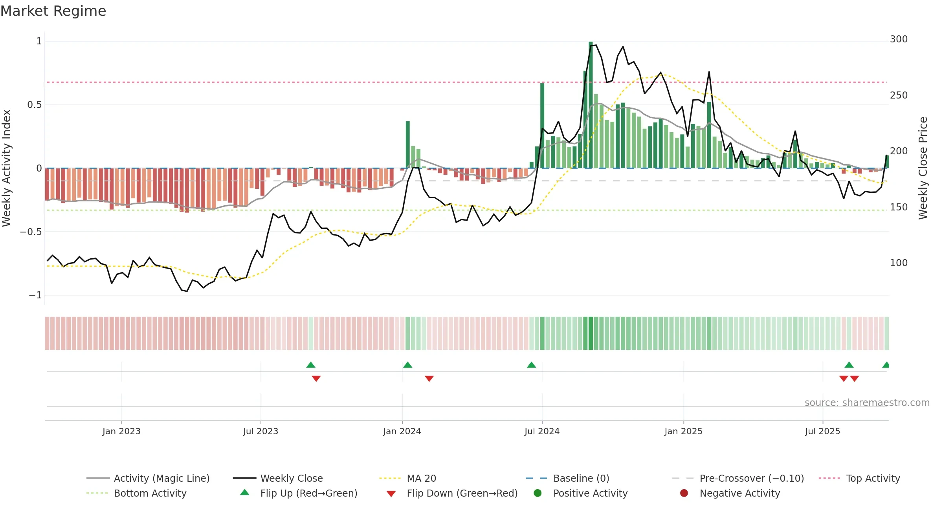Click the Jan 2023 x-axis label
The height and width of the screenshot is (530, 943).
click(121, 431)
